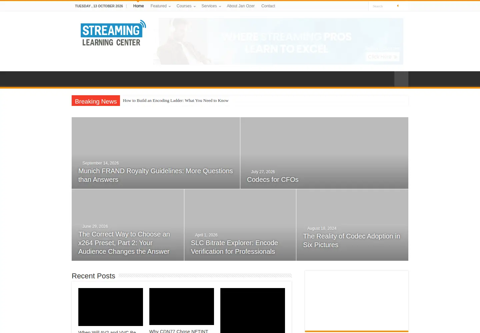Click the orange search submit arrow
Viewport: 480px width, 333px height.
click(x=398, y=6)
